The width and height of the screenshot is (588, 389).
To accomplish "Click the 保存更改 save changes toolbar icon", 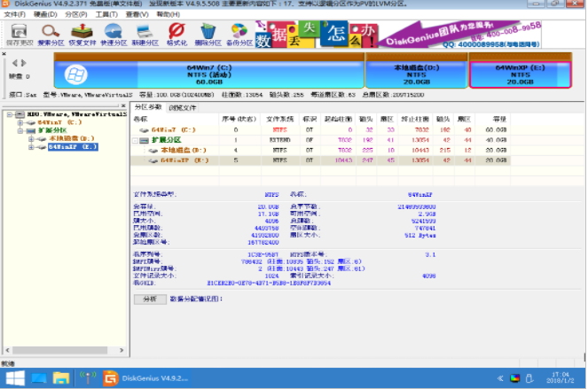I will [20, 35].
